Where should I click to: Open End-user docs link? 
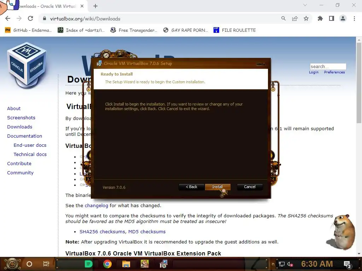[x=30, y=145]
